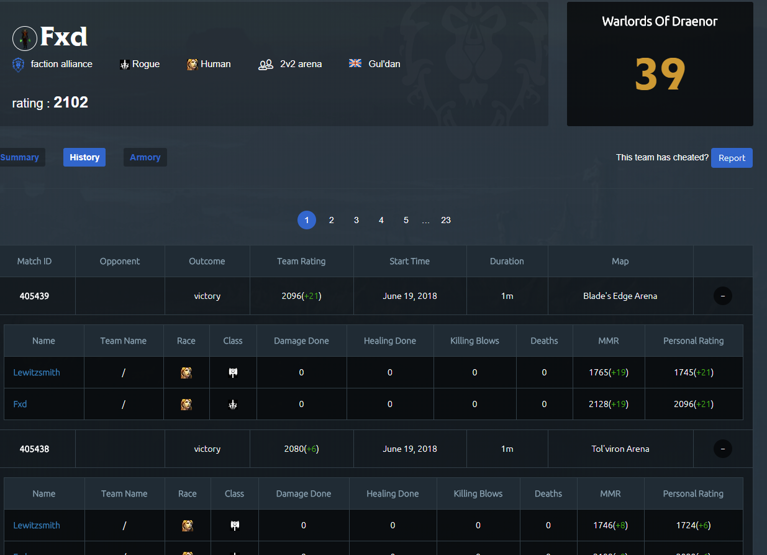Screen dimensions: 767x555
Task: Click the Opponent column header
Action: (x=120, y=261)
